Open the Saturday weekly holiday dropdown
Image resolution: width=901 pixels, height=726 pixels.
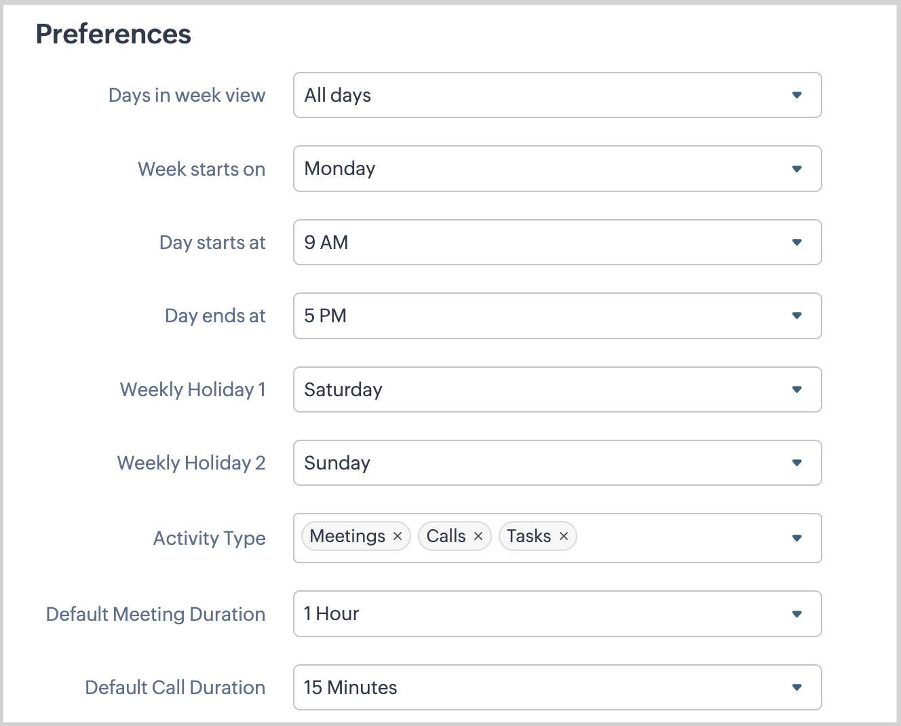point(543,389)
